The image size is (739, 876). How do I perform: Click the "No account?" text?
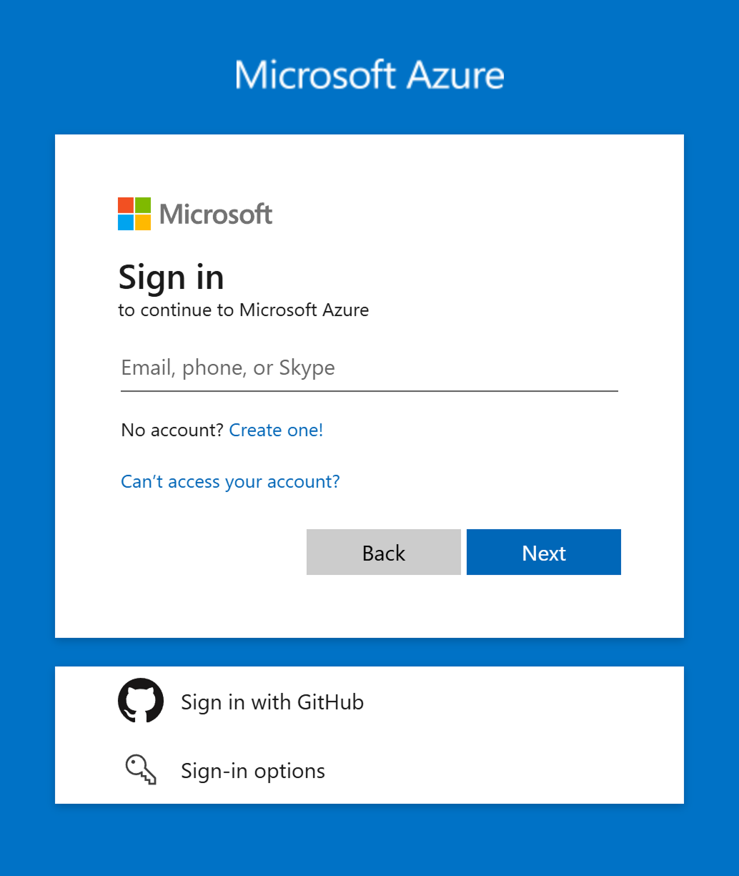(x=172, y=430)
